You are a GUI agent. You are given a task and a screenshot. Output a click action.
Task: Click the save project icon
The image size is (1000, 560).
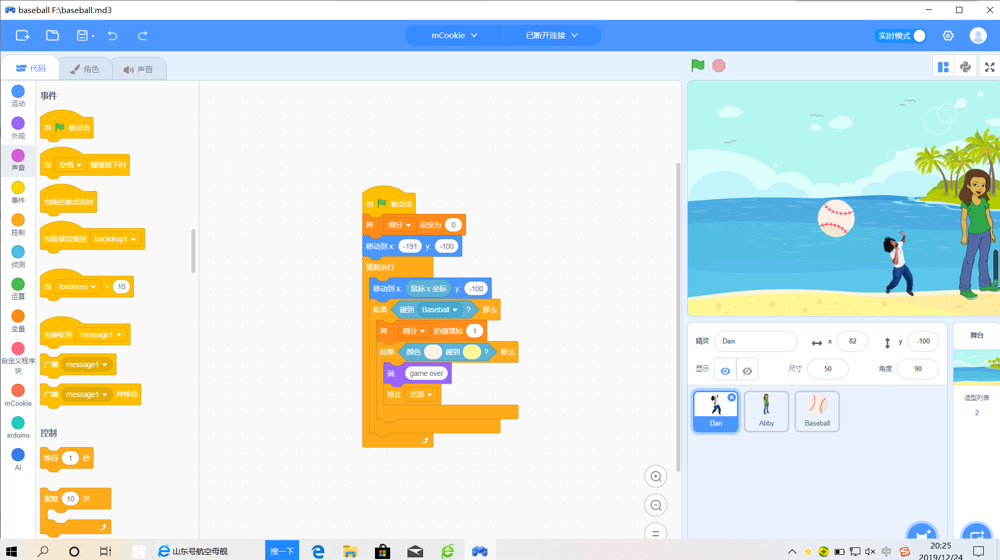[x=82, y=36]
